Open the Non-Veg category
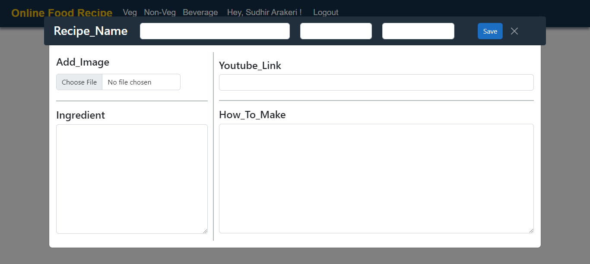 (160, 13)
